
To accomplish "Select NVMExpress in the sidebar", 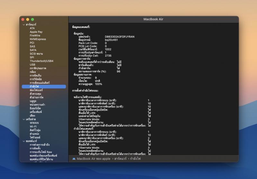I will point(38,39).
